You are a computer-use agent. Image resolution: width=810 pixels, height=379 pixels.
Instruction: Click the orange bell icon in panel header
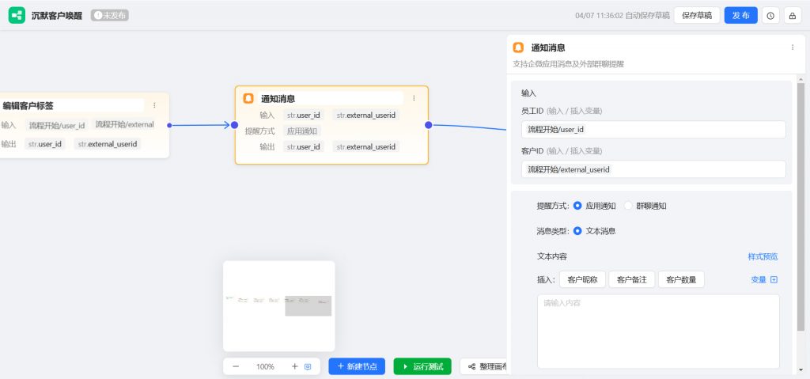(518, 47)
